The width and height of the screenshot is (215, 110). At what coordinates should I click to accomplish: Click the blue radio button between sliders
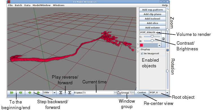(x=168, y=50)
